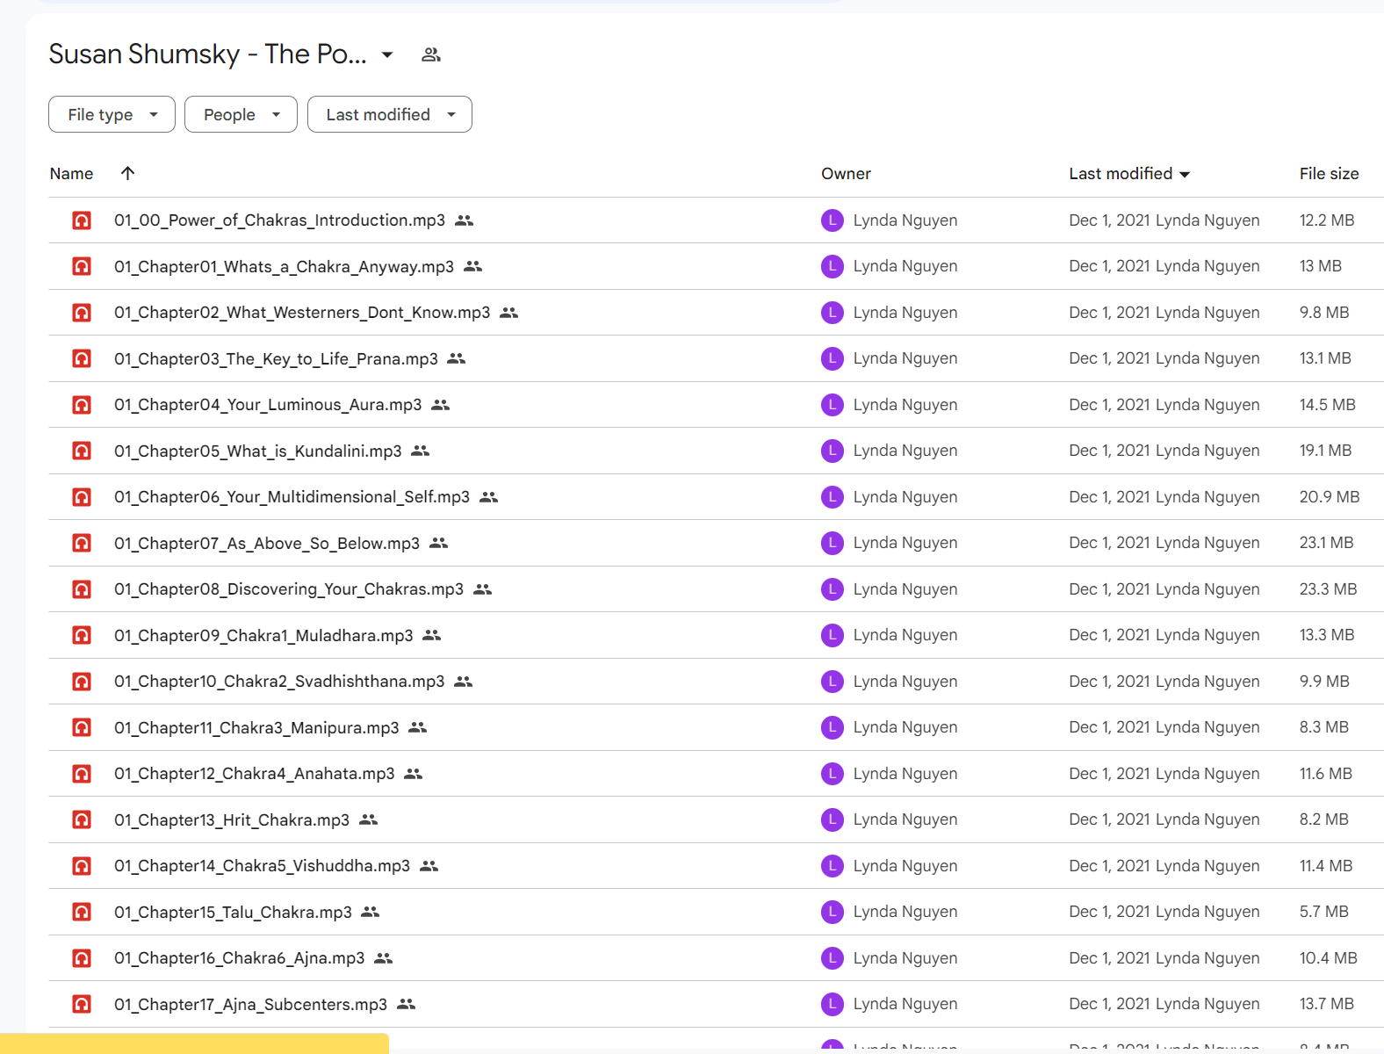Select file 01_Chapter16_Chakra6_Ajna.mp3
Viewport: 1384px width, 1054px height.
pos(239,958)
